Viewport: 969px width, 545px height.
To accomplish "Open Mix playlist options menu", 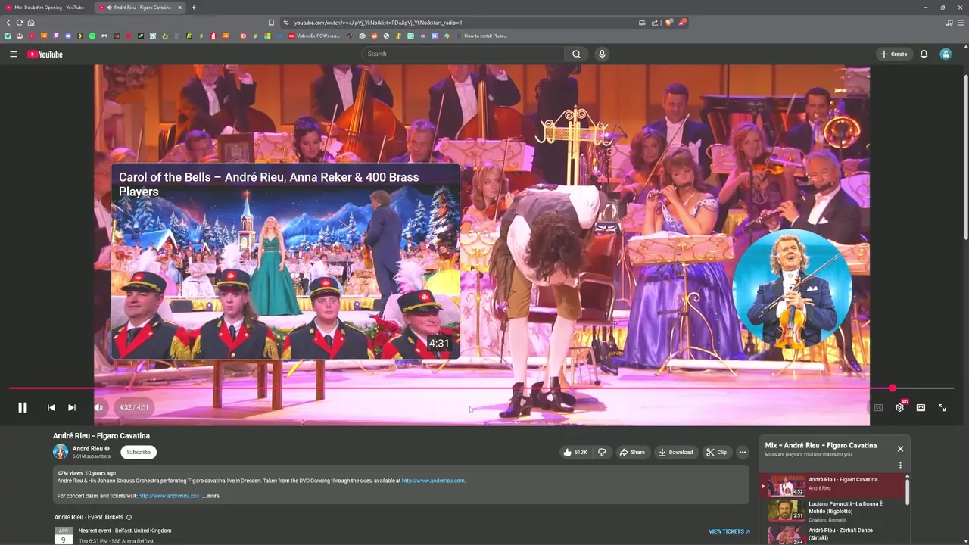I will click(900, 466).
